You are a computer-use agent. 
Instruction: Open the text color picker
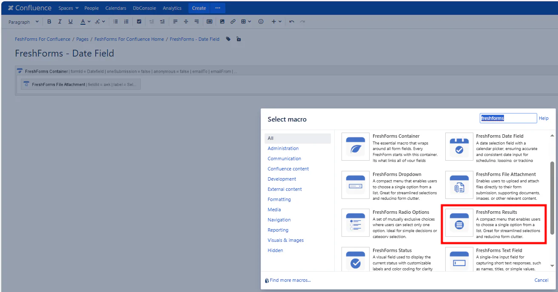tap(85, 22)
